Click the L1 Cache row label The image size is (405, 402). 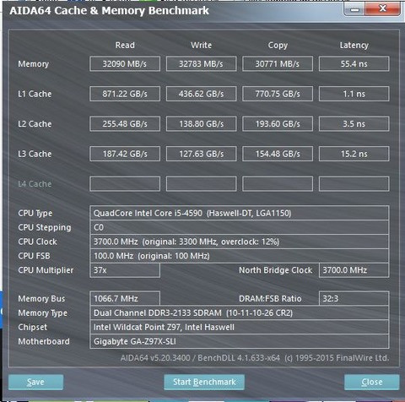[35, 94]
